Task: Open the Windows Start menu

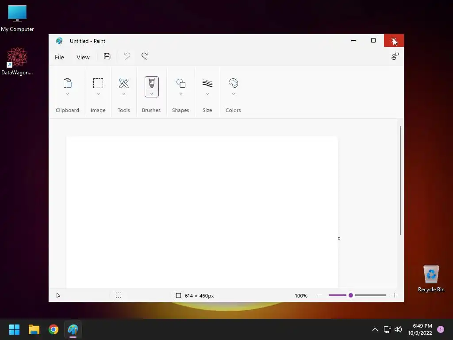Action: (x=14, y=329)
